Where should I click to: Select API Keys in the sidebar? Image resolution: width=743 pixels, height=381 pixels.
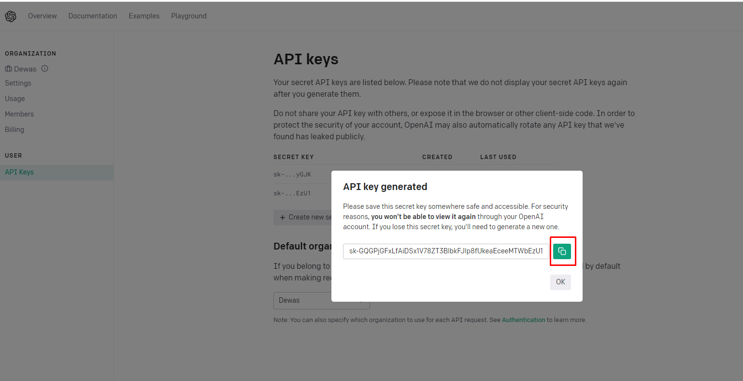click(x=57, y=172)
